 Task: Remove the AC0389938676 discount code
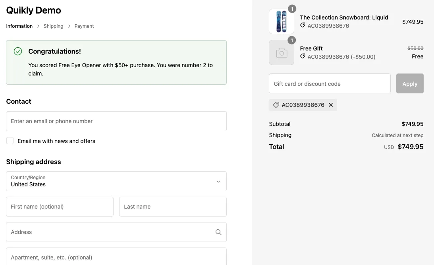(331, 105)
